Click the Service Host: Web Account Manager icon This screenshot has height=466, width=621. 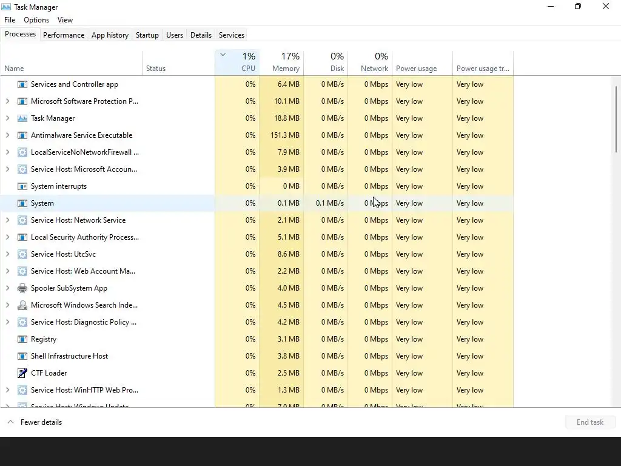(x=22, y=271)
